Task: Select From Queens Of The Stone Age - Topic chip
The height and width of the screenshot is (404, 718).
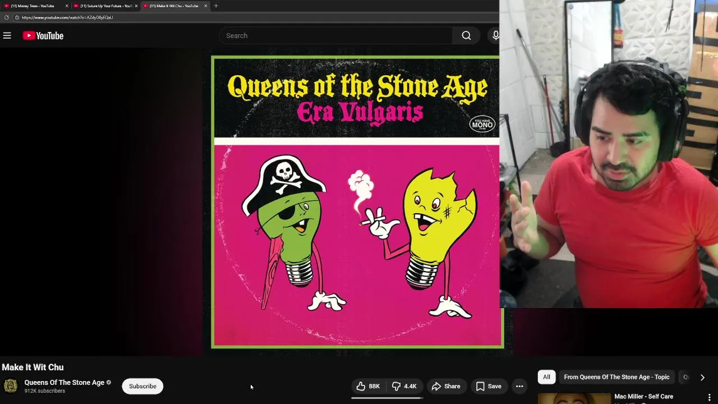Action: (616, 377)
